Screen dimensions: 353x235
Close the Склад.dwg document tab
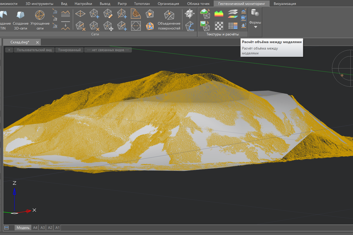37,42
